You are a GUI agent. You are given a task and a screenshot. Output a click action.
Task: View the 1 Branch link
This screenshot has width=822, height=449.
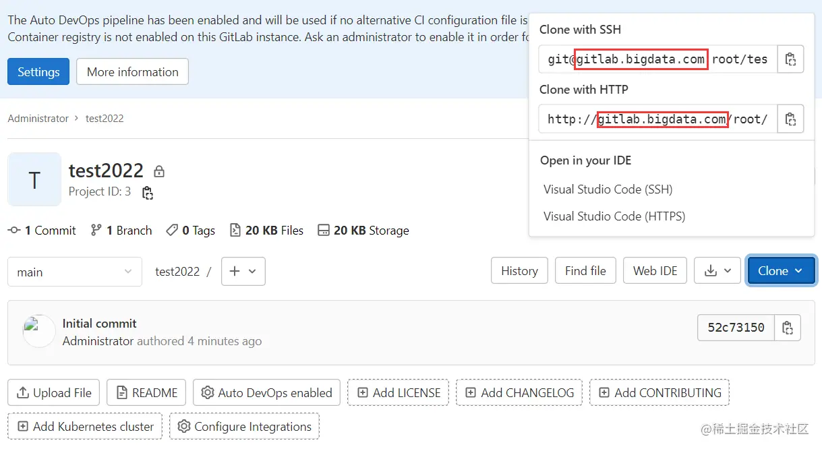121,231
